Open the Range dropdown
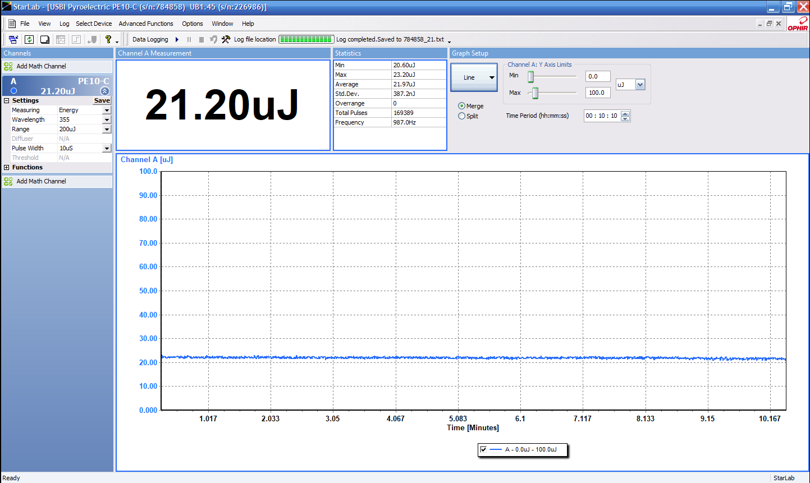810x483 pixels. pos(107,130)
